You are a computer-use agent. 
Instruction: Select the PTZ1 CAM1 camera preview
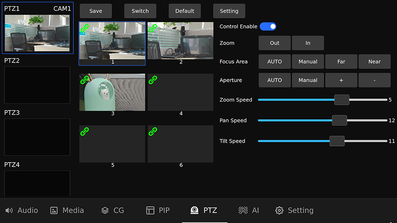point(37,33)
